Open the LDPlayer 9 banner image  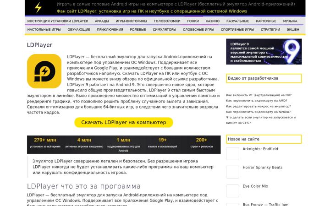(264, 51)
